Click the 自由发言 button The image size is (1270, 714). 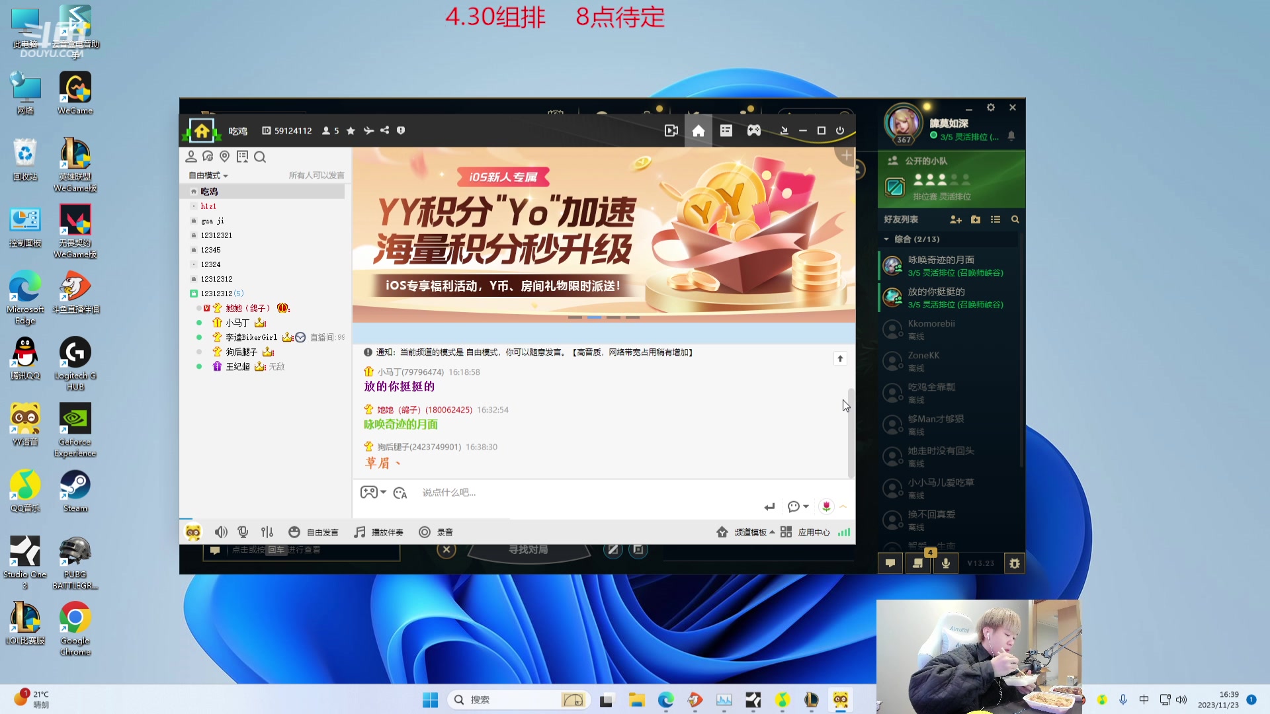(x=314, y=532)
